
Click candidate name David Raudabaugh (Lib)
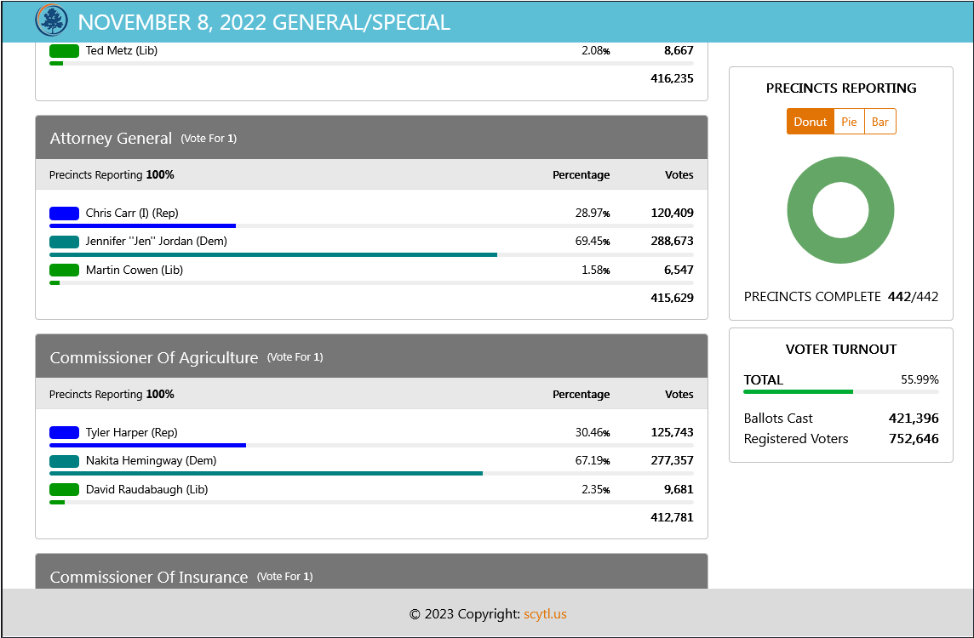[146, 490]
